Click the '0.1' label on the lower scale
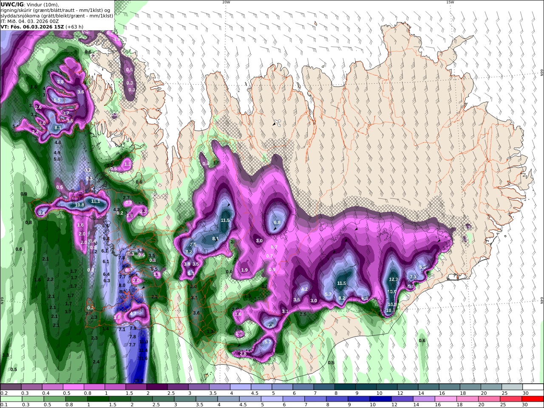Screen dimensions: 544x408 pyautogui.click(x=3, y=405)
